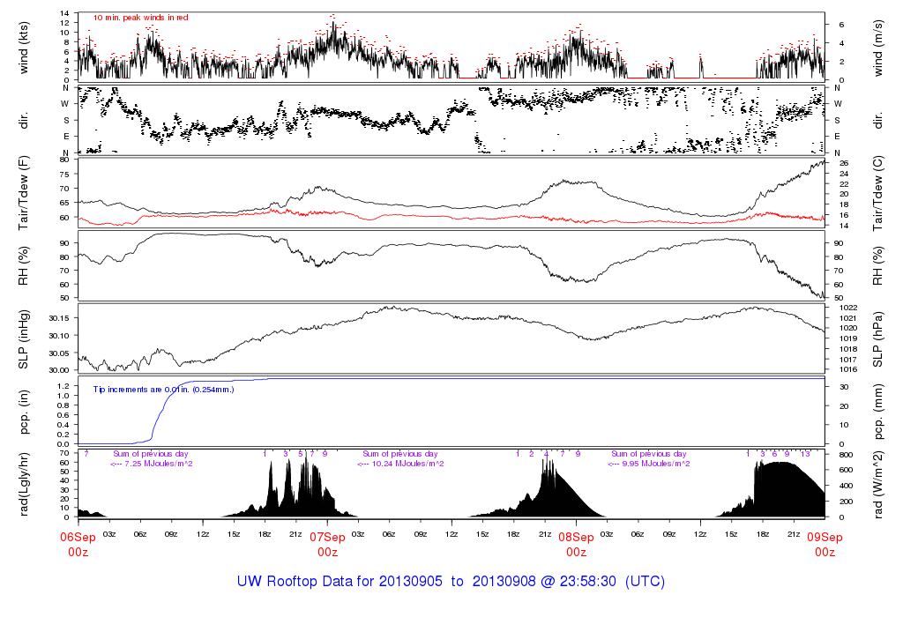Click the '10 min. peak winds in red' note
This screenshot has width=903, height=617.
(x=140, y=18)
